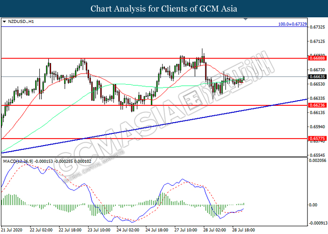This screenshot has width=328, height=234.
Task: Select the 0.66236 red support price tag
Action: pyautogui.click(x=317, y=105)
